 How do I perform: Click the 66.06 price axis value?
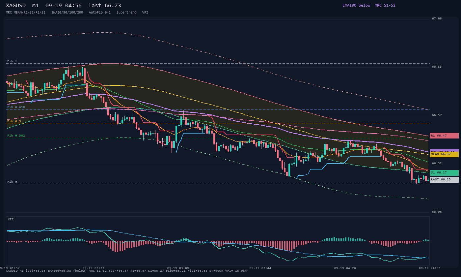[x=437, y=212]
